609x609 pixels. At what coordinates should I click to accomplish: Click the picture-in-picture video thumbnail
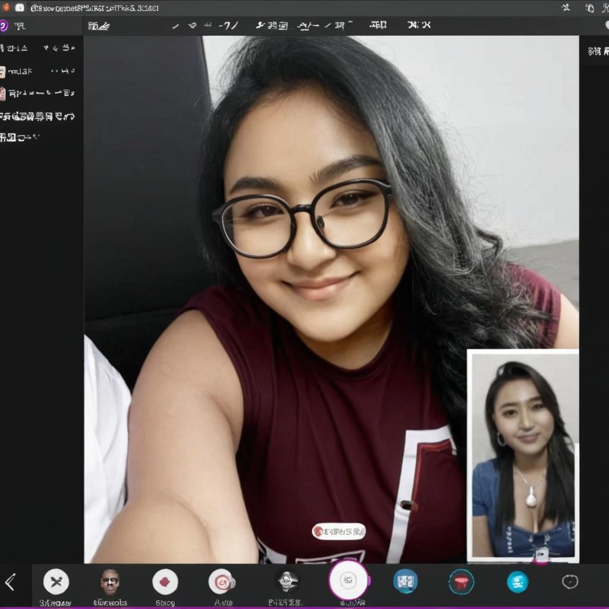(523, 455)
